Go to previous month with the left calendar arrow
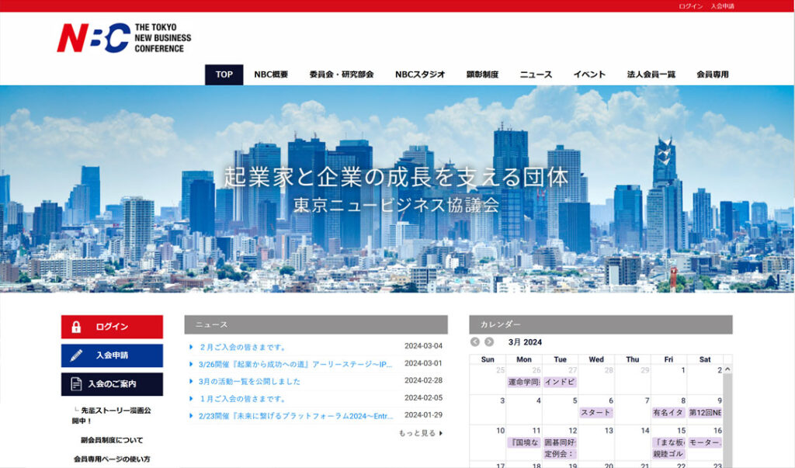Viewport: 795px width, 468px height. click(x=475, y=341)
